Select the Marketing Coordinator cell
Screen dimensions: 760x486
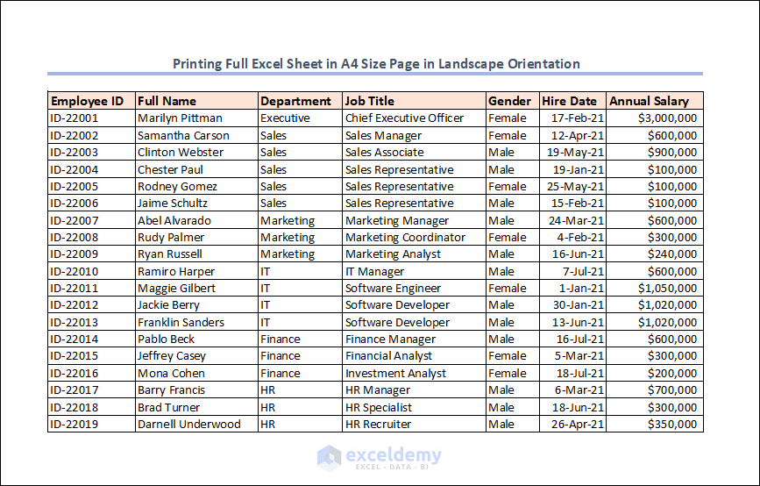pos(414,237)
